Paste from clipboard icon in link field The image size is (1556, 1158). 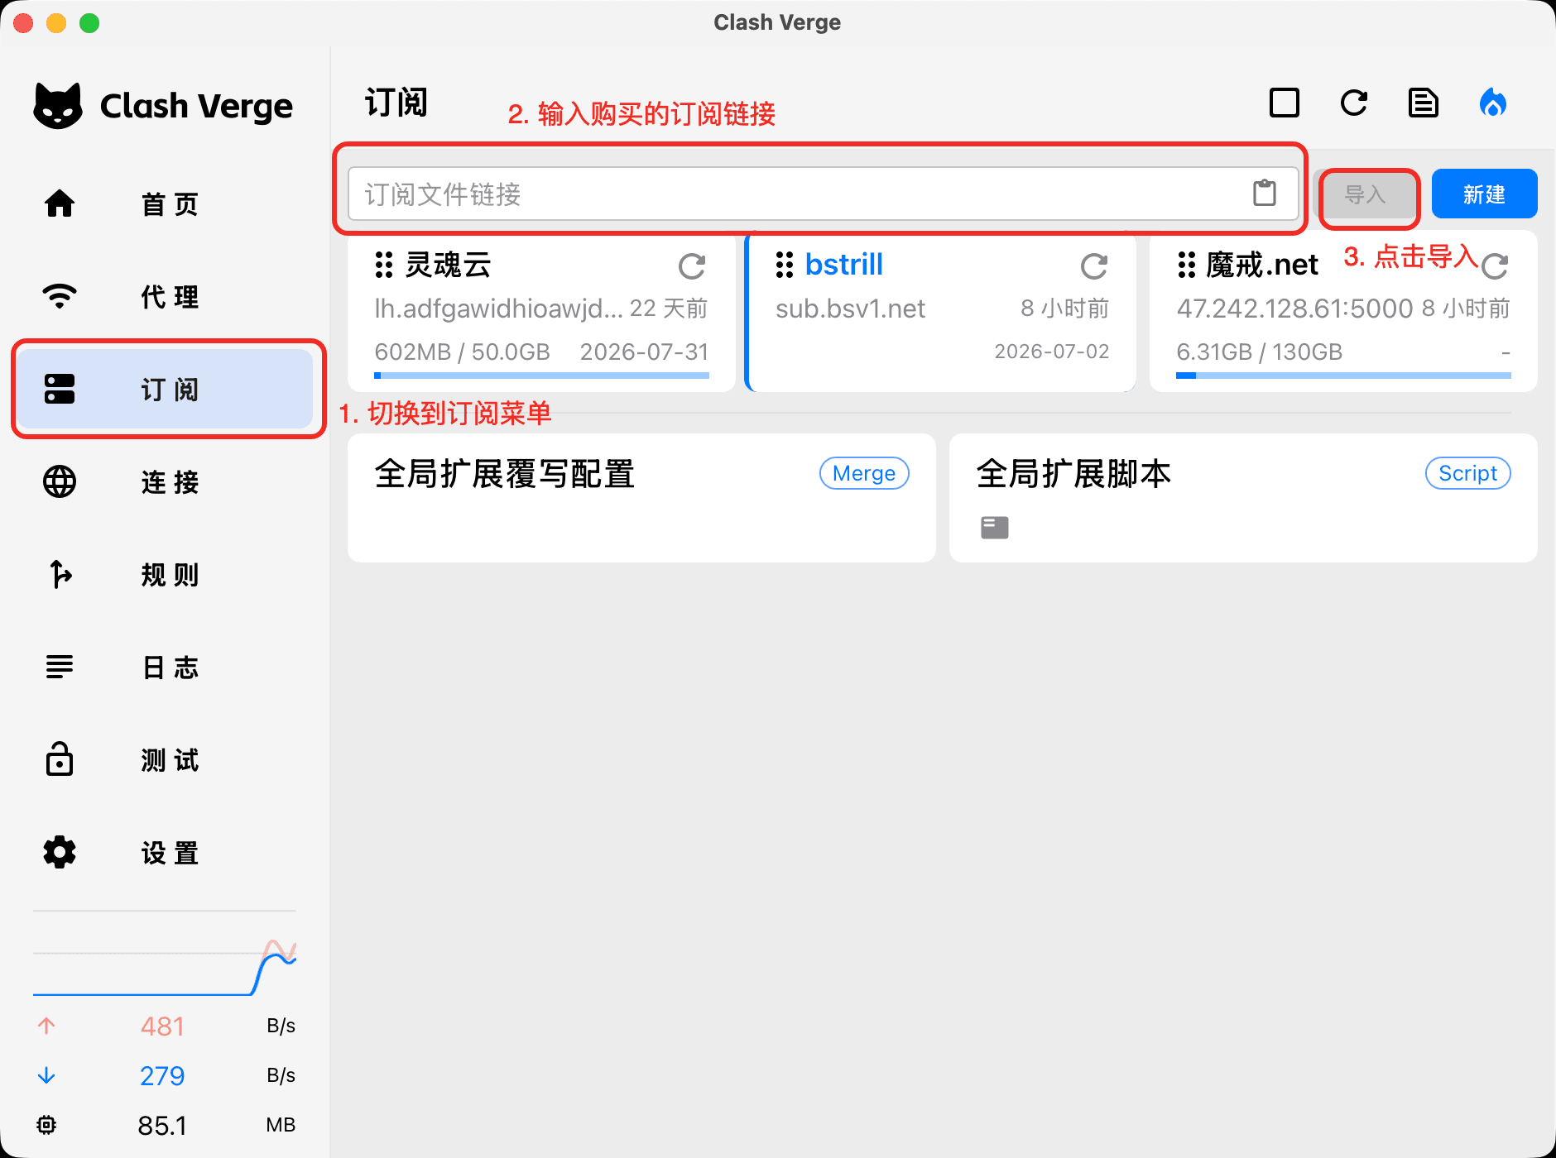pyautogui.click(x=1265, y=194)
